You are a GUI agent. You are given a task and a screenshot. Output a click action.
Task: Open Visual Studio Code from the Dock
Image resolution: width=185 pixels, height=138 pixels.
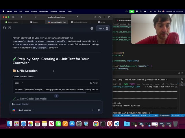coord(117,124)
